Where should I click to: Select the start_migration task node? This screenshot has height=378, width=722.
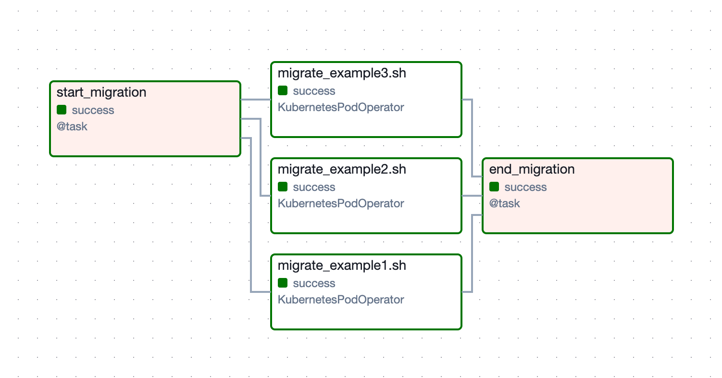point(145,119)
